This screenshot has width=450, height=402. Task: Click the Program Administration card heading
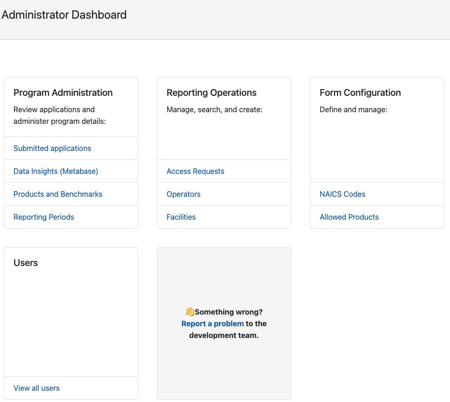pos(63,93)
